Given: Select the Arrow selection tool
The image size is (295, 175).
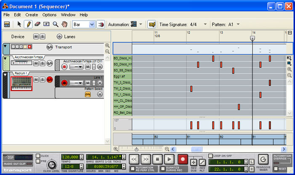Looking at the screenshot, I should point(19,24).
